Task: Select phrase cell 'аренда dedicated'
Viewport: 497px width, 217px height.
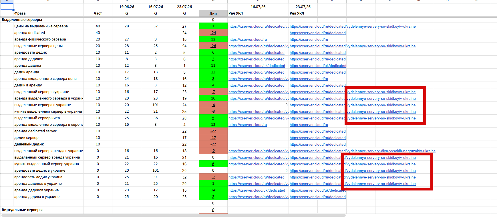Action: tap(48, 33)
